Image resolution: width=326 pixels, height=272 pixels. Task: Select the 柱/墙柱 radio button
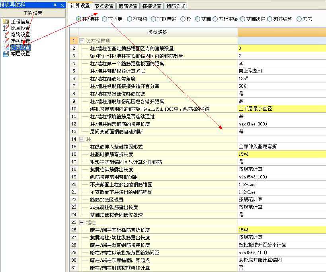[x=78, y=19]
